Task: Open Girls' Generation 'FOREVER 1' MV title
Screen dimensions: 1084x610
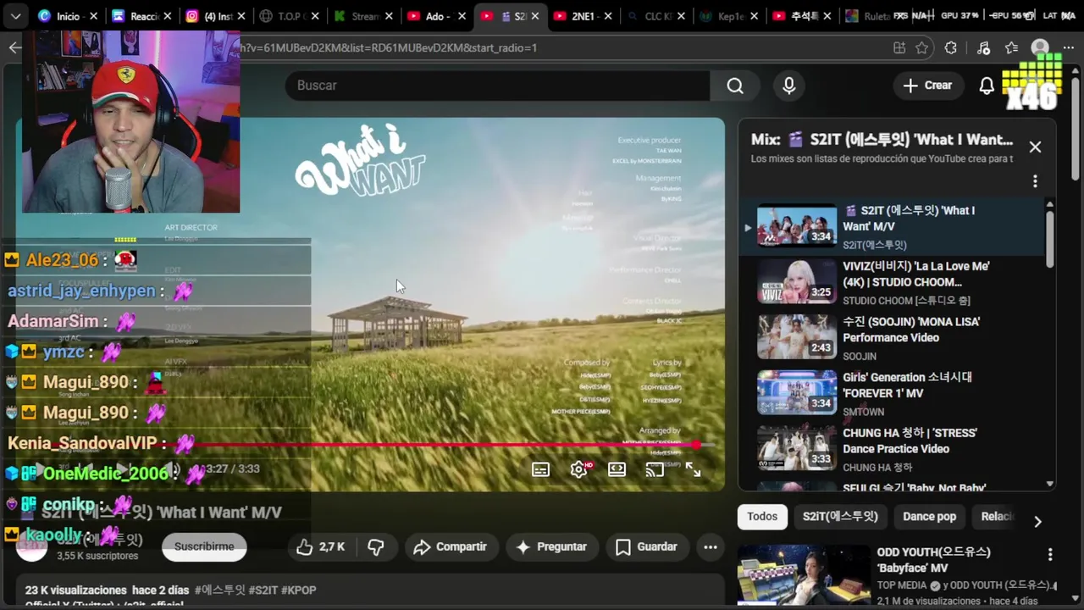Action: click(907, 385)
